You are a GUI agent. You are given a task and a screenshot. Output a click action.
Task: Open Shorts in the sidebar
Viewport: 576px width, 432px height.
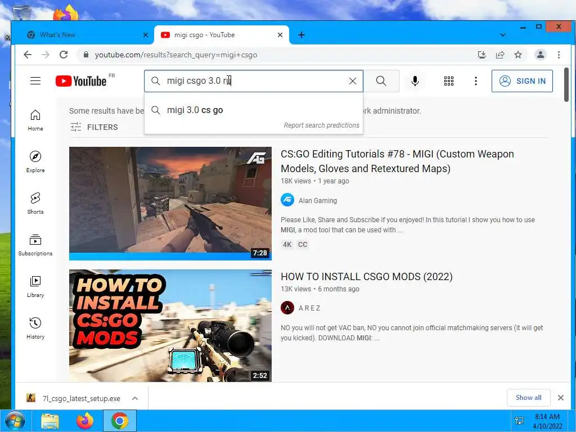pos(35,203)
